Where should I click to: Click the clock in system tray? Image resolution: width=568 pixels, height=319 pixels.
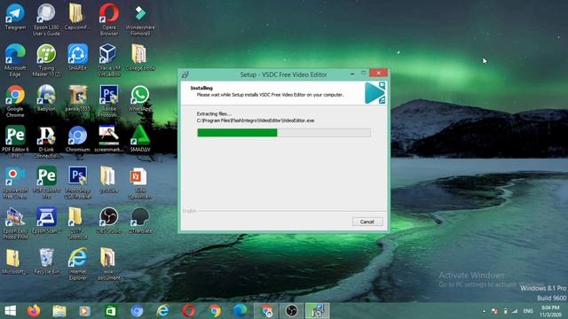point(550,311)
